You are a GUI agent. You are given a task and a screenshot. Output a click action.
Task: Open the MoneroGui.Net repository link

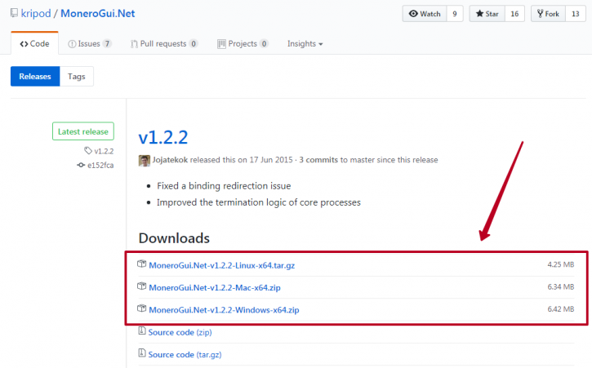[x=98, y=14]
